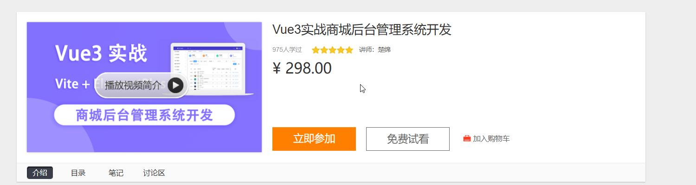
Task: Click the round play icon on the video preview
Action: pyautogui.click(x=175, y=85)
